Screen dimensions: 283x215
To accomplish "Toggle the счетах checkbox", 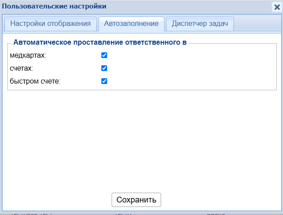I will pyautogui.click(x=104, y=68).
